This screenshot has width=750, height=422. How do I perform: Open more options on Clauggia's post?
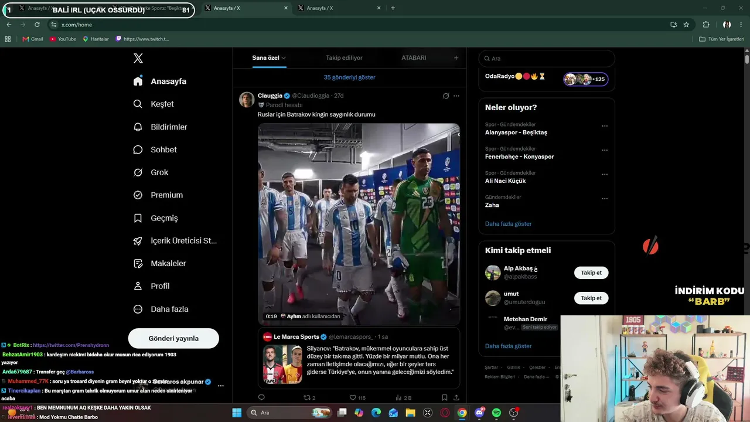click(456, 96)
